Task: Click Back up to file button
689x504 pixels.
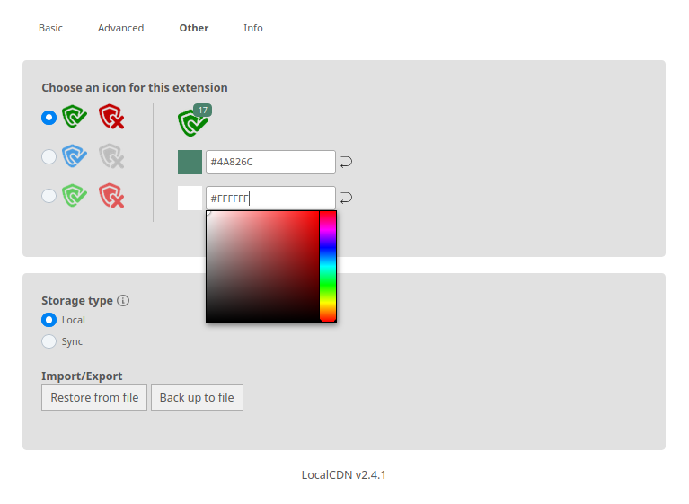Action: (x=197, y=397)
